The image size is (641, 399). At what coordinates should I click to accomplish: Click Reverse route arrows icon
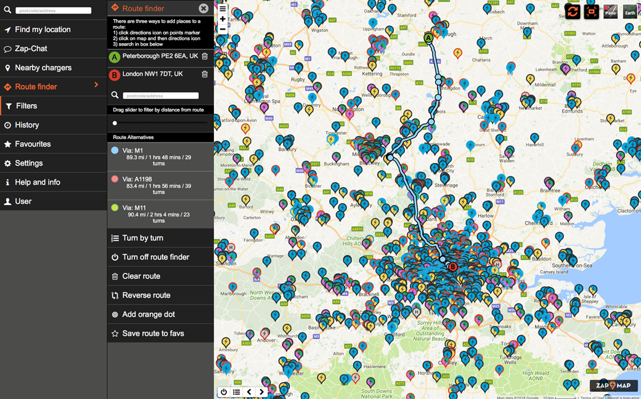pos(115,296)
